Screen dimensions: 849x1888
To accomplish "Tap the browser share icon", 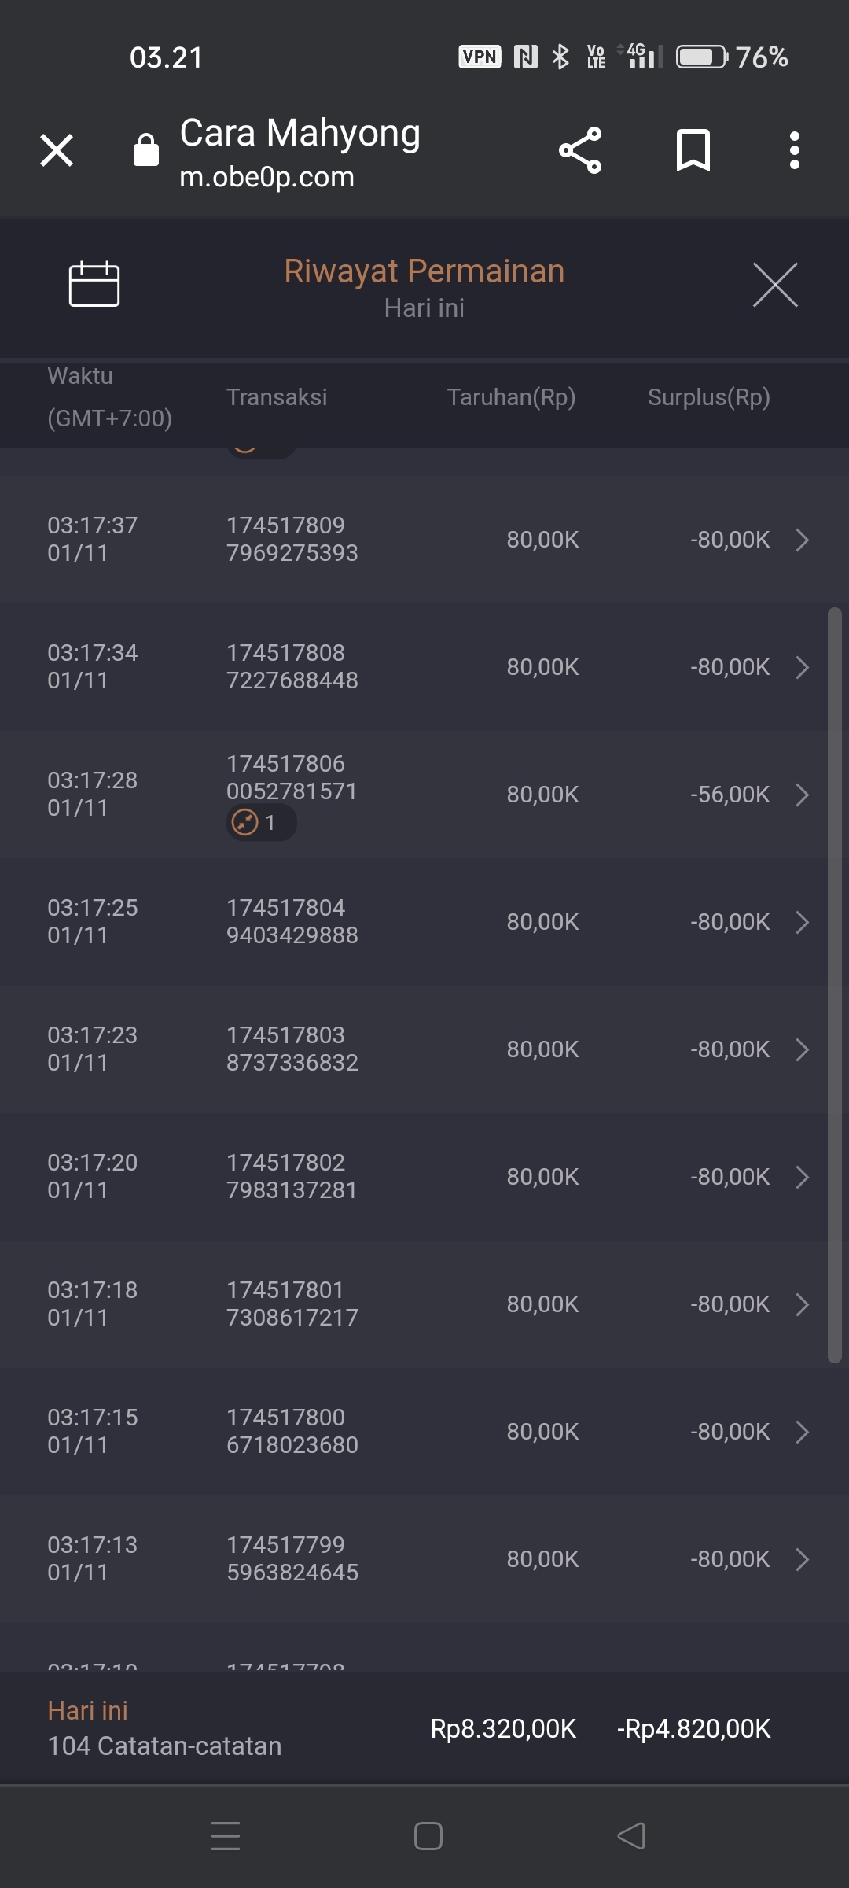I will 580,150.
